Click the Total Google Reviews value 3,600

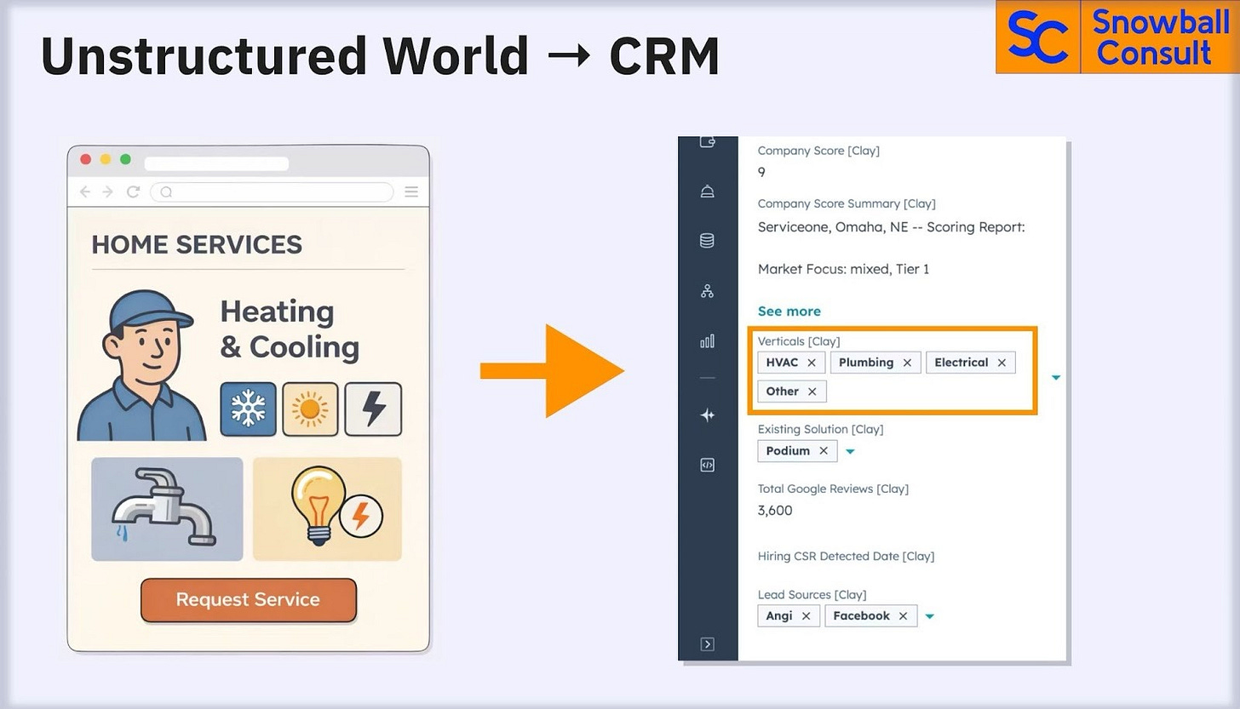(x=775, y=511)
